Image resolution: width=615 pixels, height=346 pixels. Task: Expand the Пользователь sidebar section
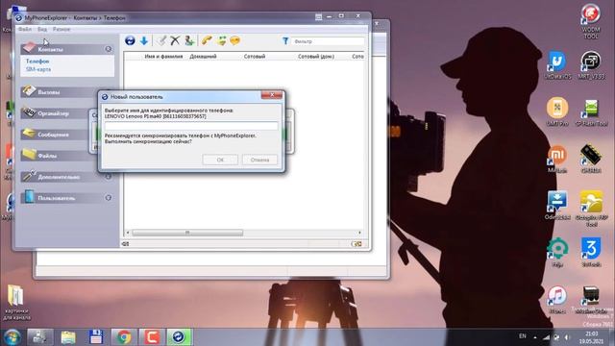point(109,198)
